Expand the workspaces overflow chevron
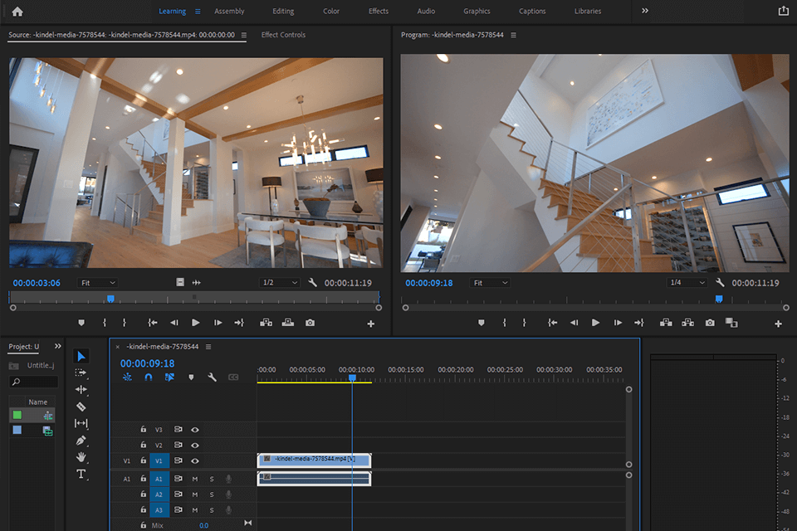797x531 pixels. tap(645, 11)
